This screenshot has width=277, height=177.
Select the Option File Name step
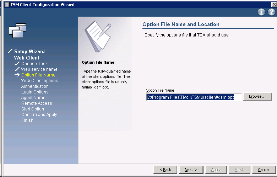[38, 75]
